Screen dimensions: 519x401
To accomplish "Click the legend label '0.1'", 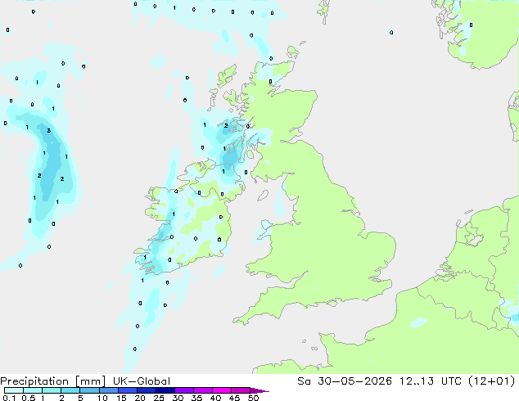I will (x=9, y=398).
